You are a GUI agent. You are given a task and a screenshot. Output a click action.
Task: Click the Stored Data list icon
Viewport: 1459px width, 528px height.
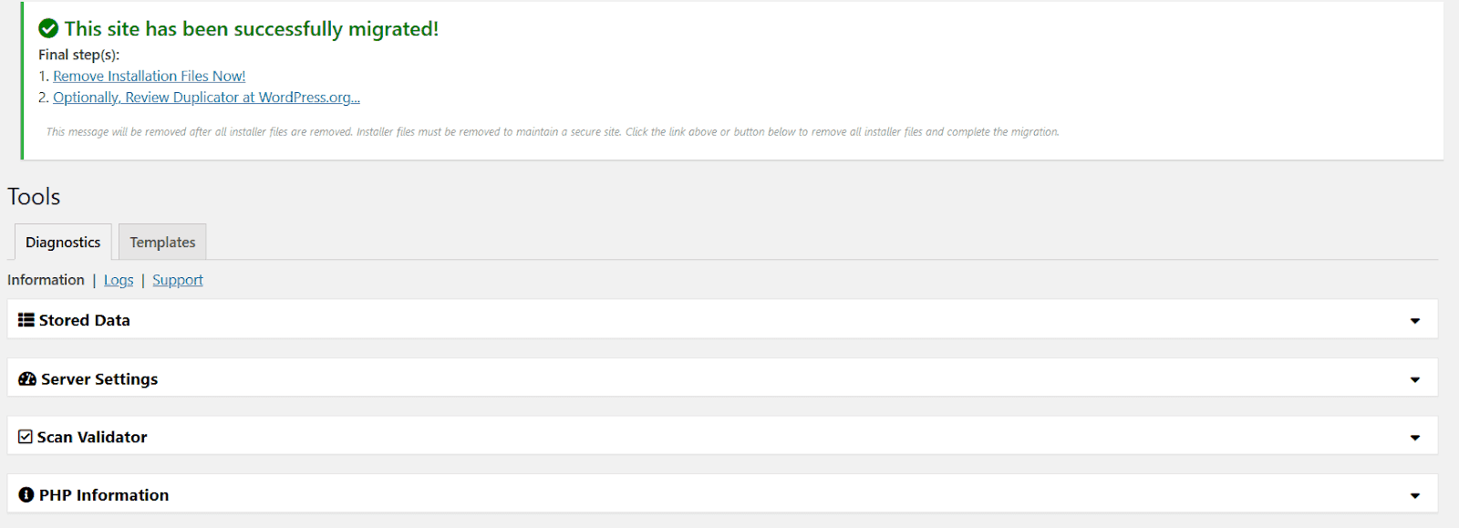pos(26,320)
